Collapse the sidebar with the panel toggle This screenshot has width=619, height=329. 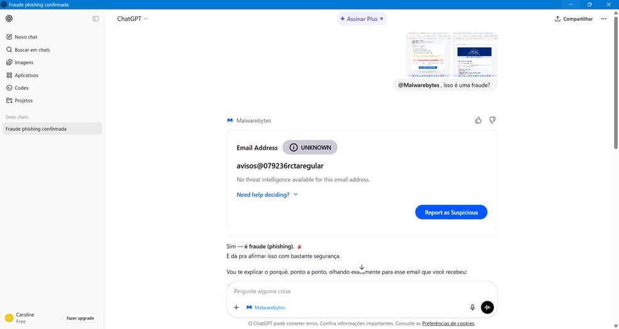(x=96, y=19)
